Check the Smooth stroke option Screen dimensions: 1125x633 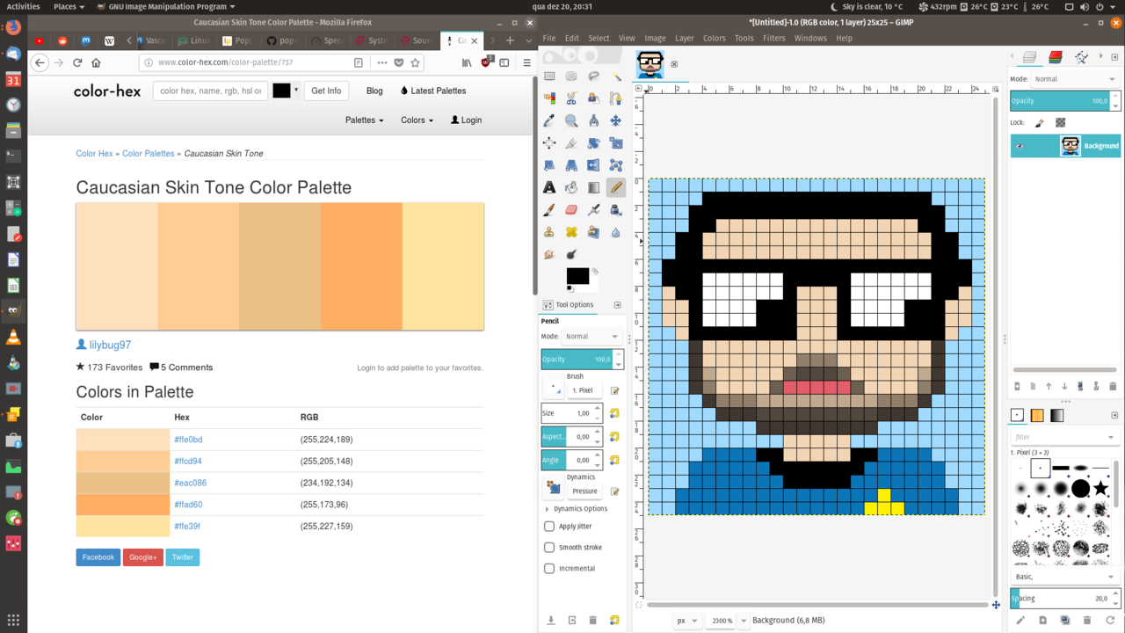pos(549,548)
